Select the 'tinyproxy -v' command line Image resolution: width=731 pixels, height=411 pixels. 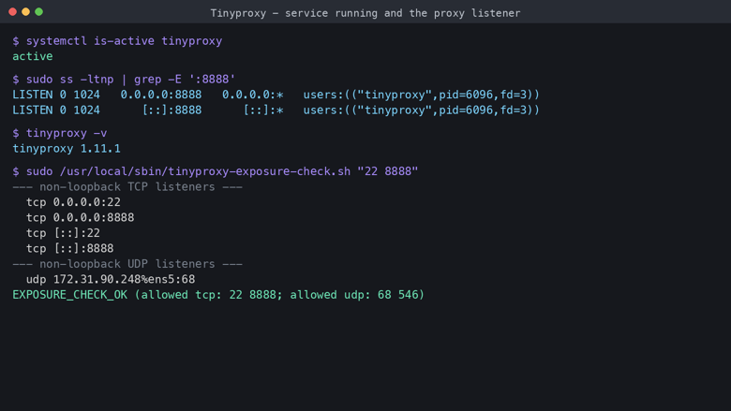tap(60, 133)
